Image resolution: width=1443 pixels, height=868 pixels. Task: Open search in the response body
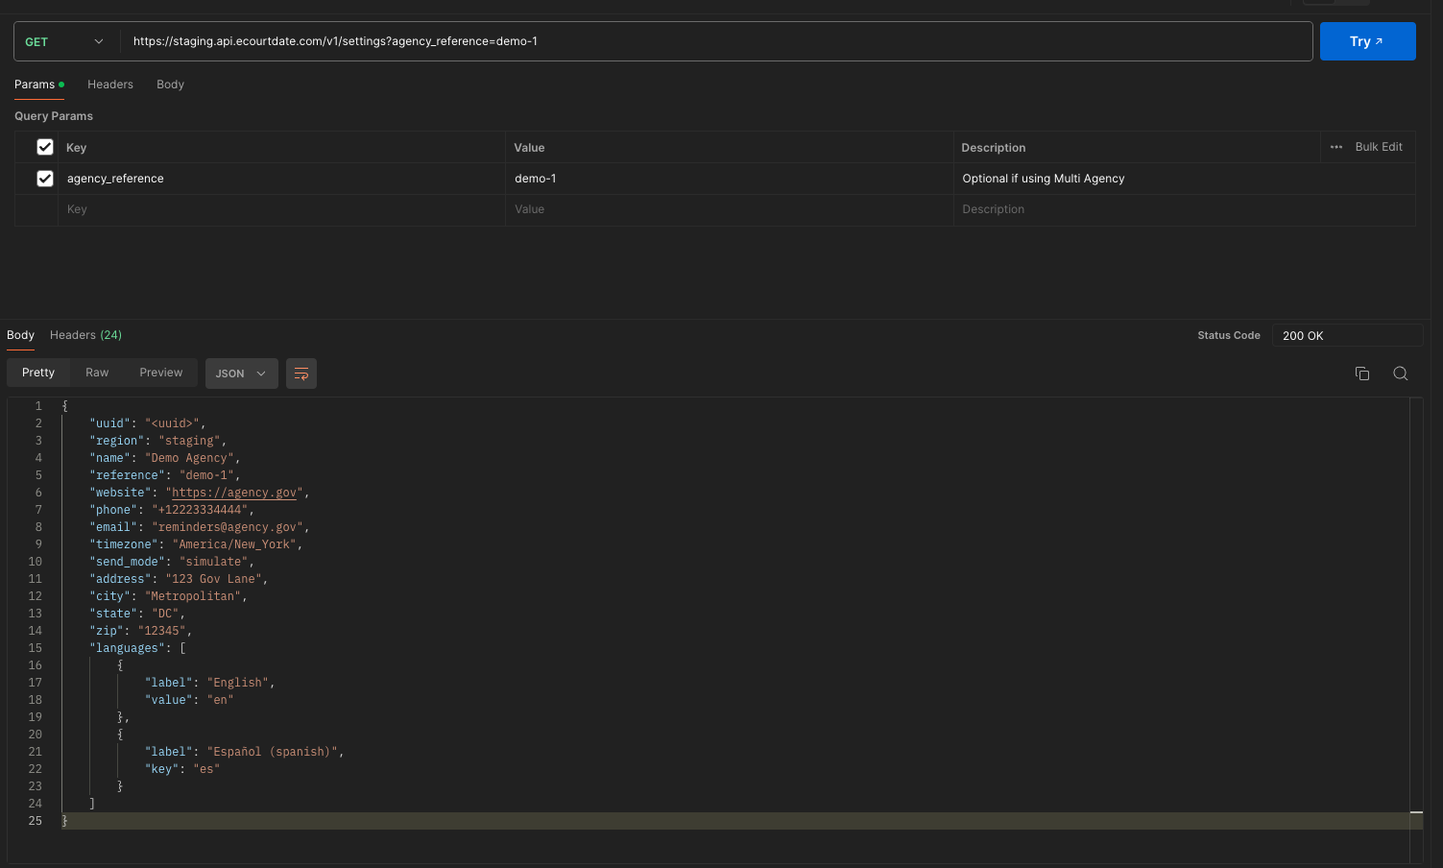(x=1400, y=374)
